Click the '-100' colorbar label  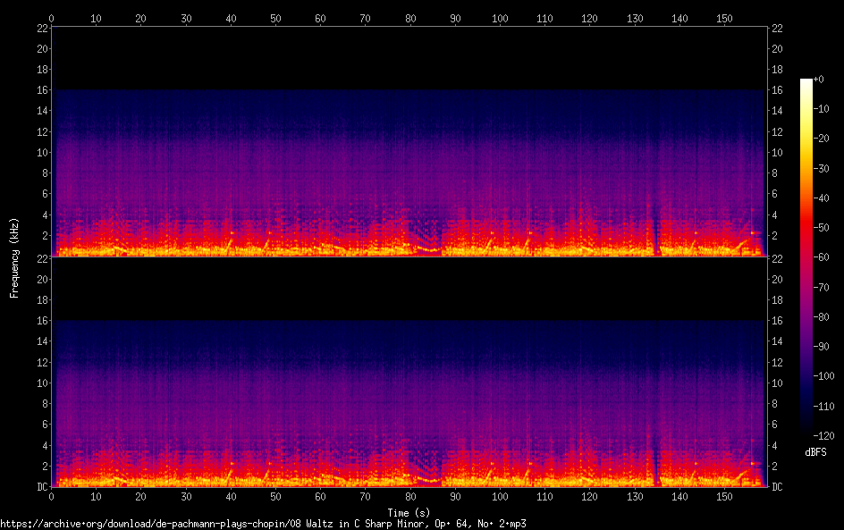tap(823, 376)
